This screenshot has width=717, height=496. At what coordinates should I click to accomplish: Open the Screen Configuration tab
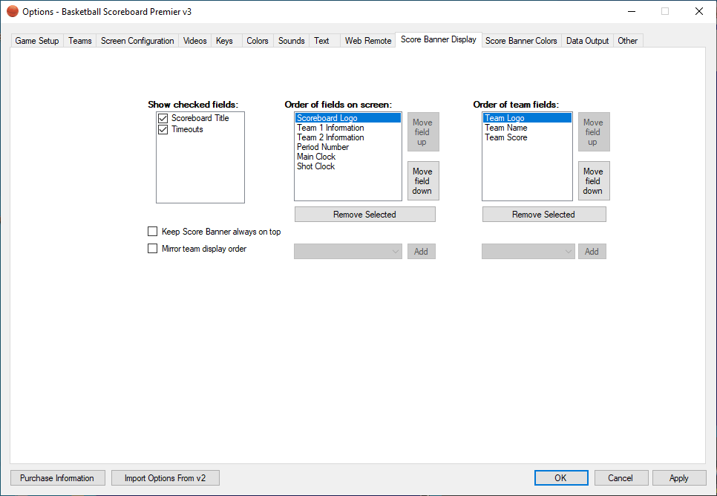[x=137, y=41]
